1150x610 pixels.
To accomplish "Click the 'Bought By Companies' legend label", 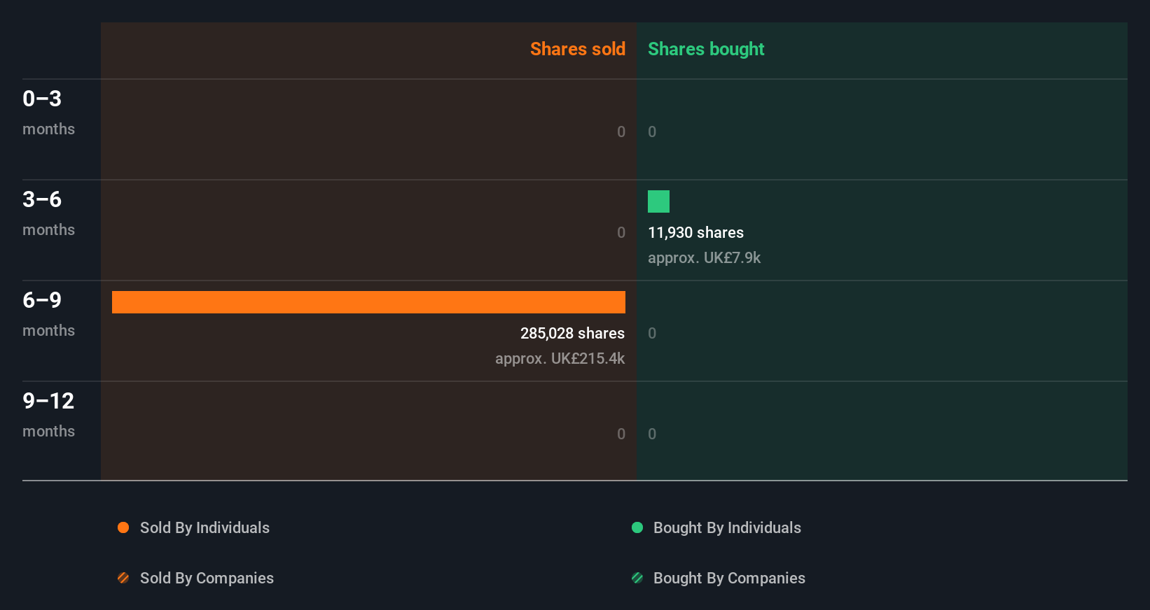I will click(729, 579).
